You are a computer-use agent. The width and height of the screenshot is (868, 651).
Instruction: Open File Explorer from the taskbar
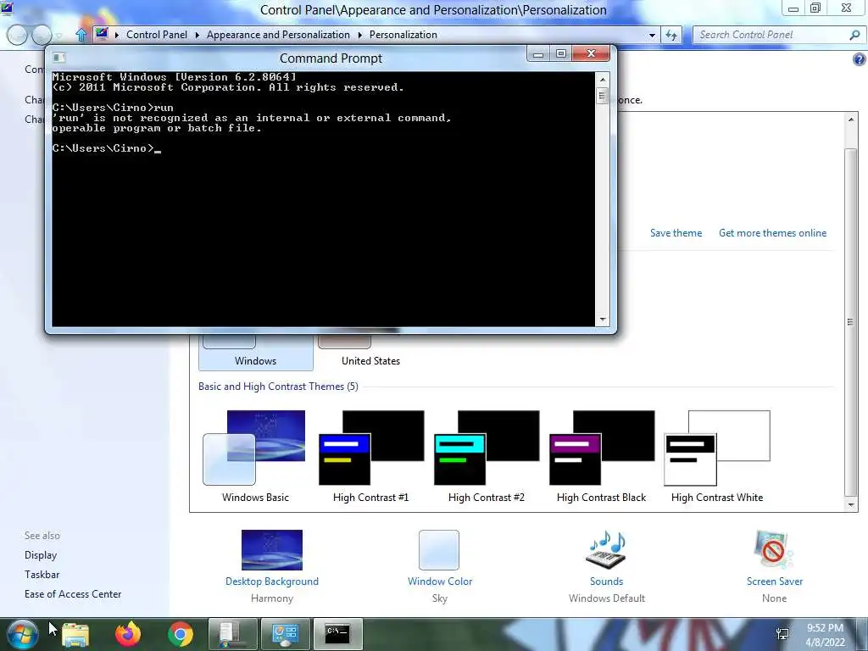pos(75,634)
